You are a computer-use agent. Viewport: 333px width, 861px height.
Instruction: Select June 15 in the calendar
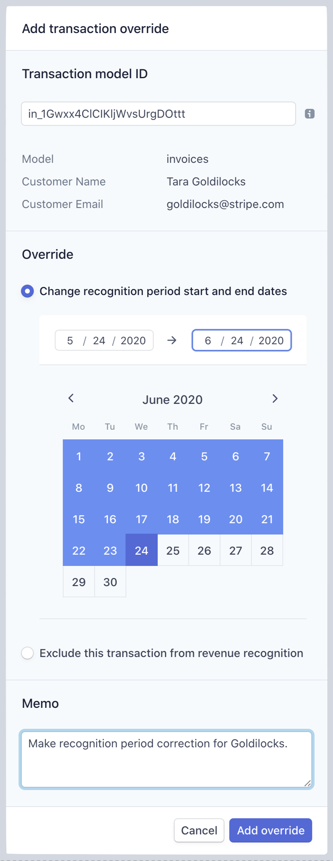(x=79, y=519)
